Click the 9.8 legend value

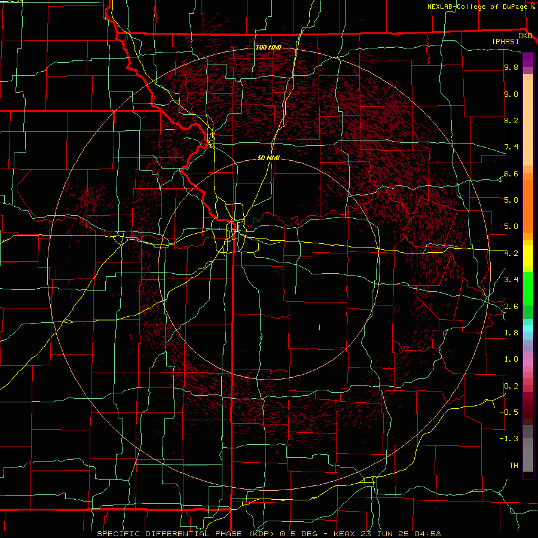tap(511, 67)
